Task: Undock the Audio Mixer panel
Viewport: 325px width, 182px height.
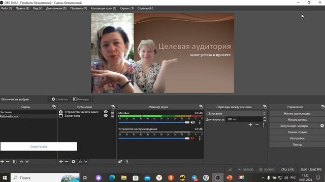Action: point(201,107)
